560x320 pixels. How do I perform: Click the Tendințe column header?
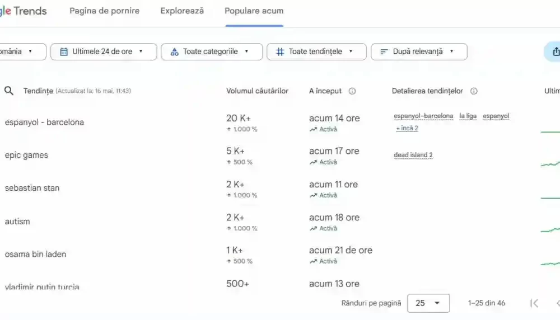[38, 91]
